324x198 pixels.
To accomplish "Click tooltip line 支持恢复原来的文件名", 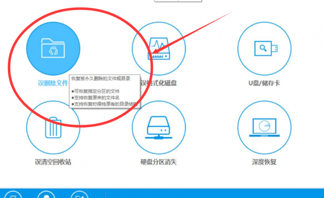I will pyautogui.click(x=96, y=98).
